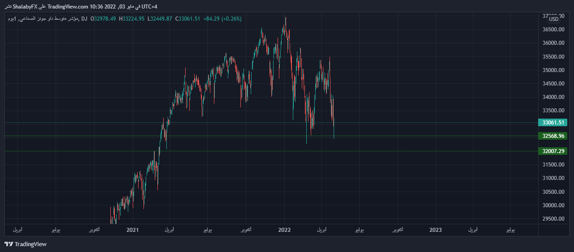Click the 31000.00 price axis label
This screenshot has width=574, height=252.
pyautogui.click(x=553, y=178)
